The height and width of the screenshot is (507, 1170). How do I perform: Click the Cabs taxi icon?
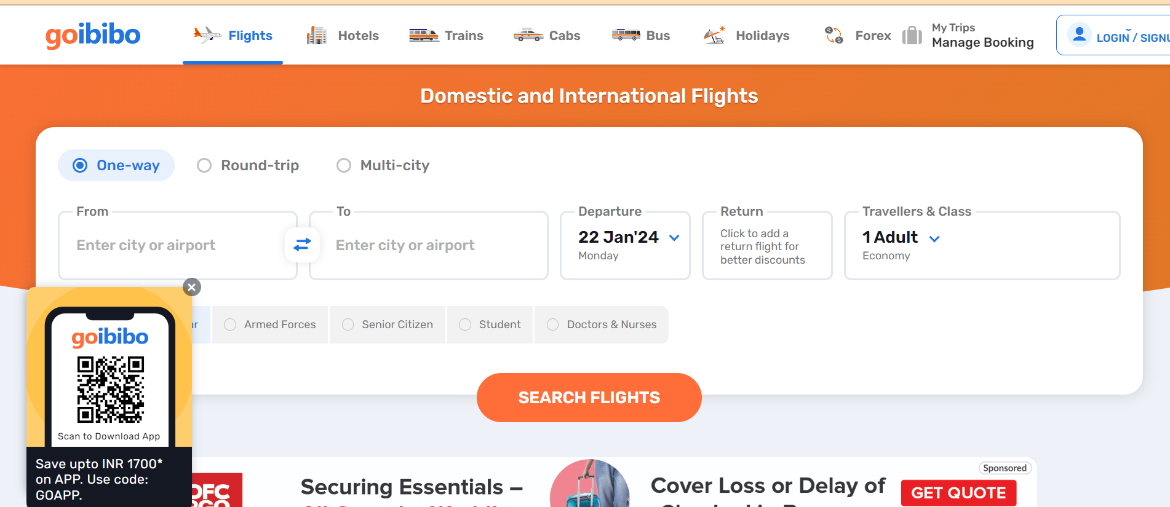(x=528, y=35)
